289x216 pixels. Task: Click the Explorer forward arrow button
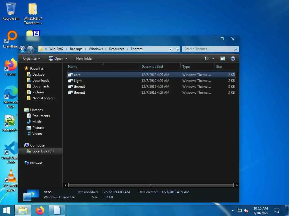click(30, 49)
